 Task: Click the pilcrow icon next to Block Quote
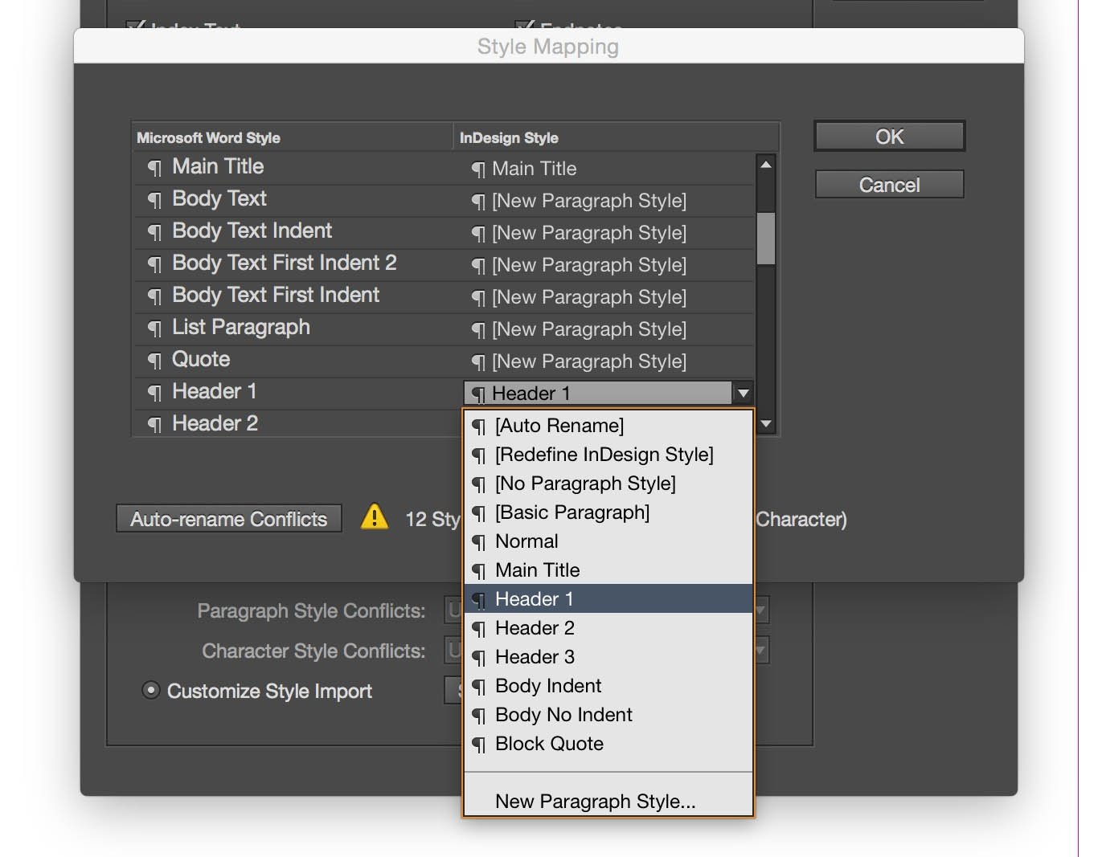(x=478, y=744)
